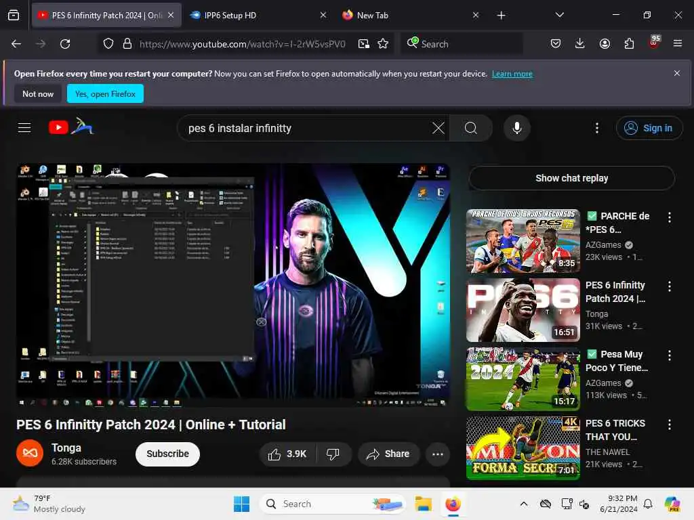
Task: Click the main video player
Action: pyautogui.click(x=233, y=285)
